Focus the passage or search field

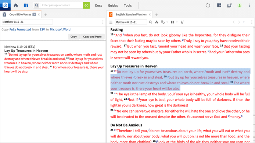[61, 5]
